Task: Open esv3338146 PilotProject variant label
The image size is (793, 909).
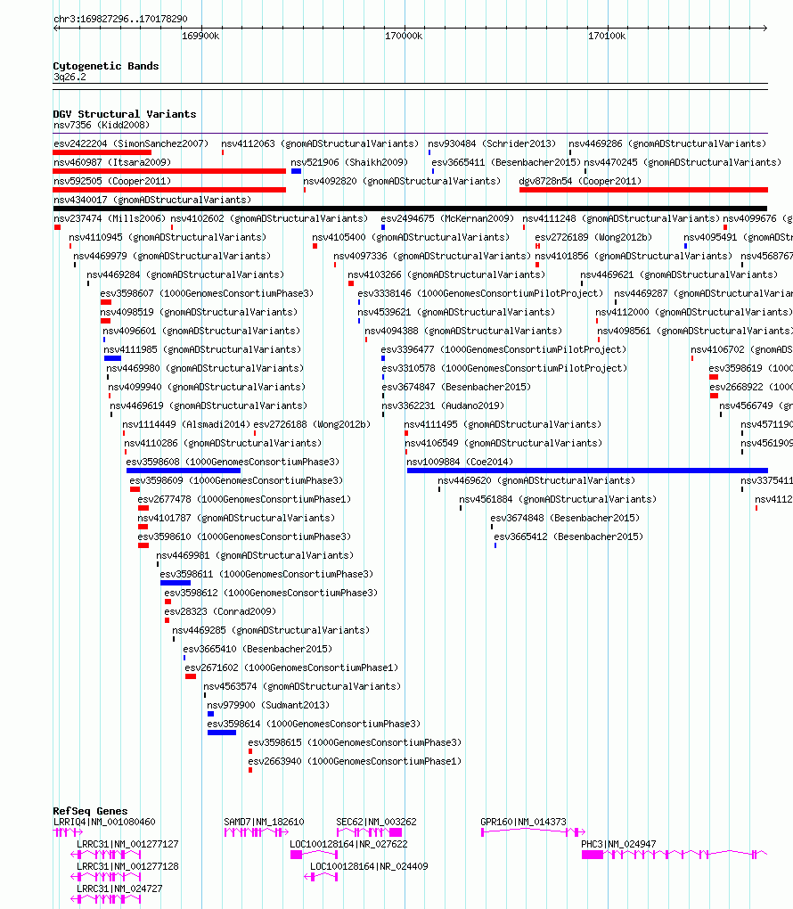Action: [x=480, y=293]
